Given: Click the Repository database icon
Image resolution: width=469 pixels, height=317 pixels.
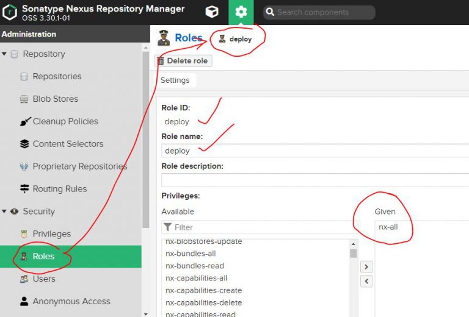Looking at the screenshot, I should tap(14, 54).
